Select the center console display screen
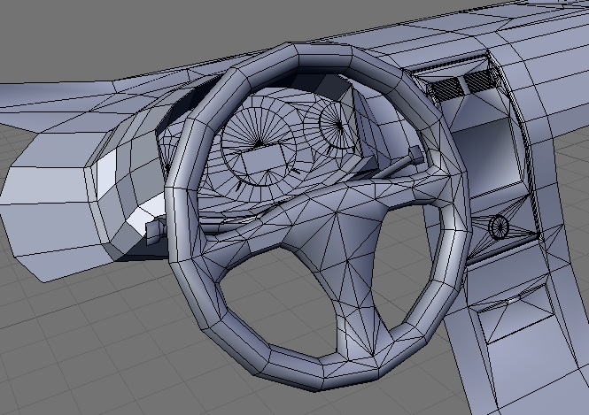 [488, 156]
